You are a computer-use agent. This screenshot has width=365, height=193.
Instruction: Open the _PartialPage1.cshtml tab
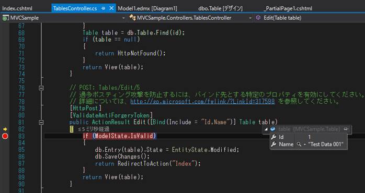point(288,8)
